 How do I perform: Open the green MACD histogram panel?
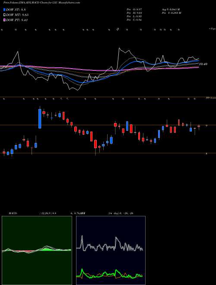point(37,250)
